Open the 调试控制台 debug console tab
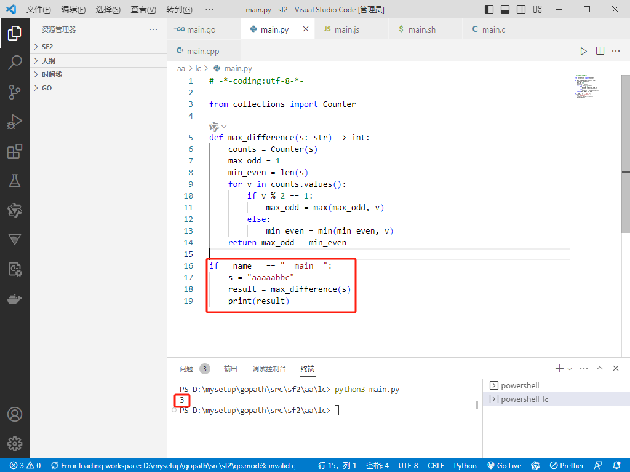 pos(269,369)
